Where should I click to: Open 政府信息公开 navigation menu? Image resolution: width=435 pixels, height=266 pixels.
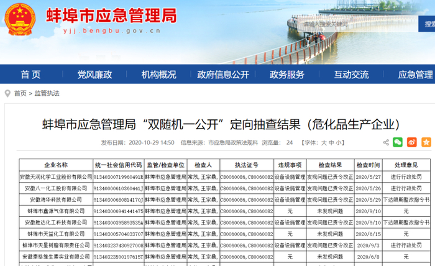pyautogui.click(x=223, y=75)
